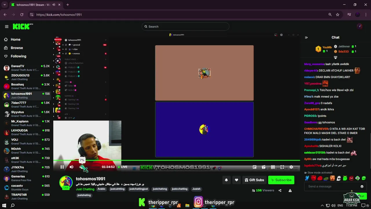371x209 pixels.
Task: Open the player settings gear
Action: click(x=291, y=167)
